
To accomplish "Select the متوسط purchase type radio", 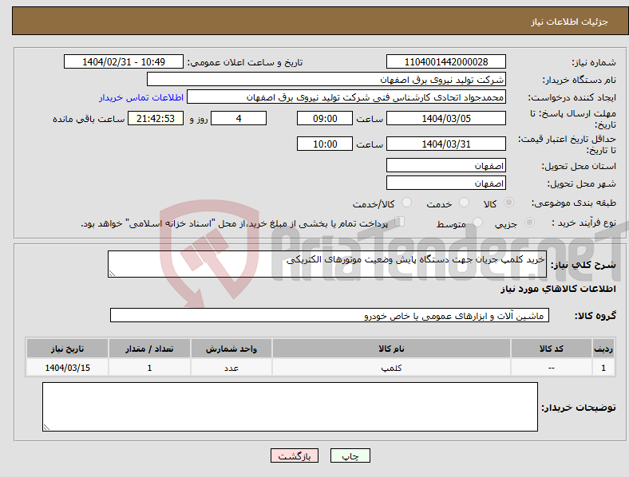I will (477, 223).
